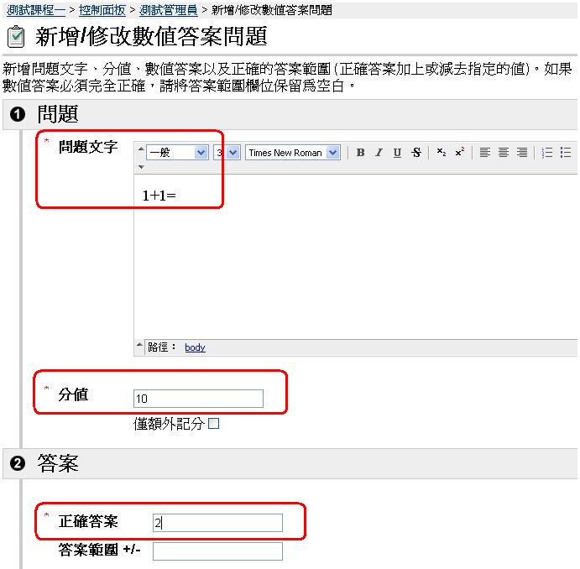The height and width of the screenshot is (569, 580).
Task: Toggle bold formatting in the editor
Action: click(x=360, y=153)
